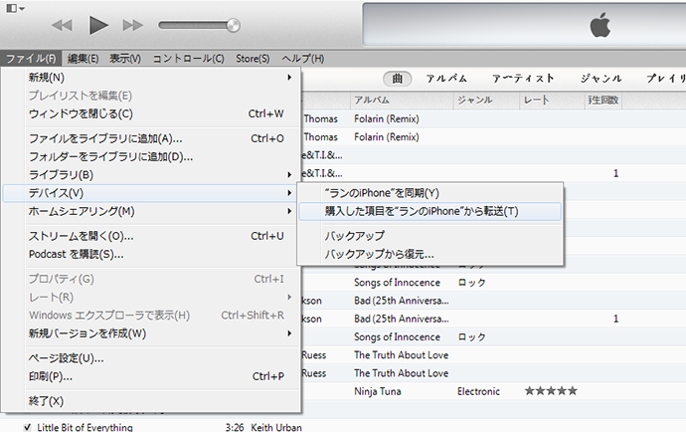Click the five-star rating of Ninja Tuna
Viewport: 686px width, 432px height.
(x=551, y=391)
